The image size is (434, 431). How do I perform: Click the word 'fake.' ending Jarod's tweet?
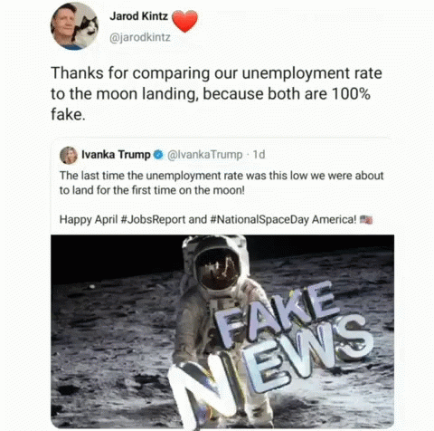(x=68, y=114)
